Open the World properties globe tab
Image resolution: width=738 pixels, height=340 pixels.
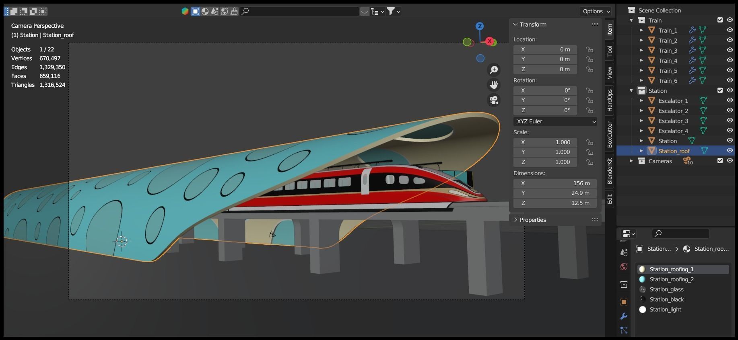[x=624, y=266]
